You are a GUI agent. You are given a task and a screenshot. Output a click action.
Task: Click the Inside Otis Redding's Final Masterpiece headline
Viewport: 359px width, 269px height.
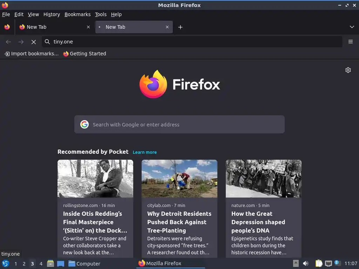95,222
